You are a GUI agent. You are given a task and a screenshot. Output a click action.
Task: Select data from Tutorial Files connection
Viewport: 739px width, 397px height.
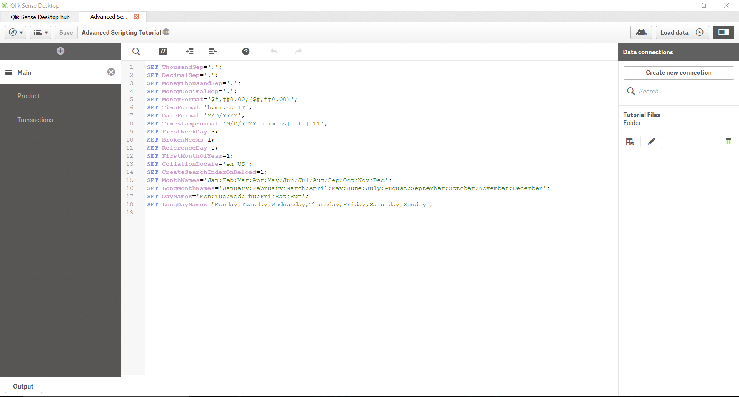[x=630, y=142]
